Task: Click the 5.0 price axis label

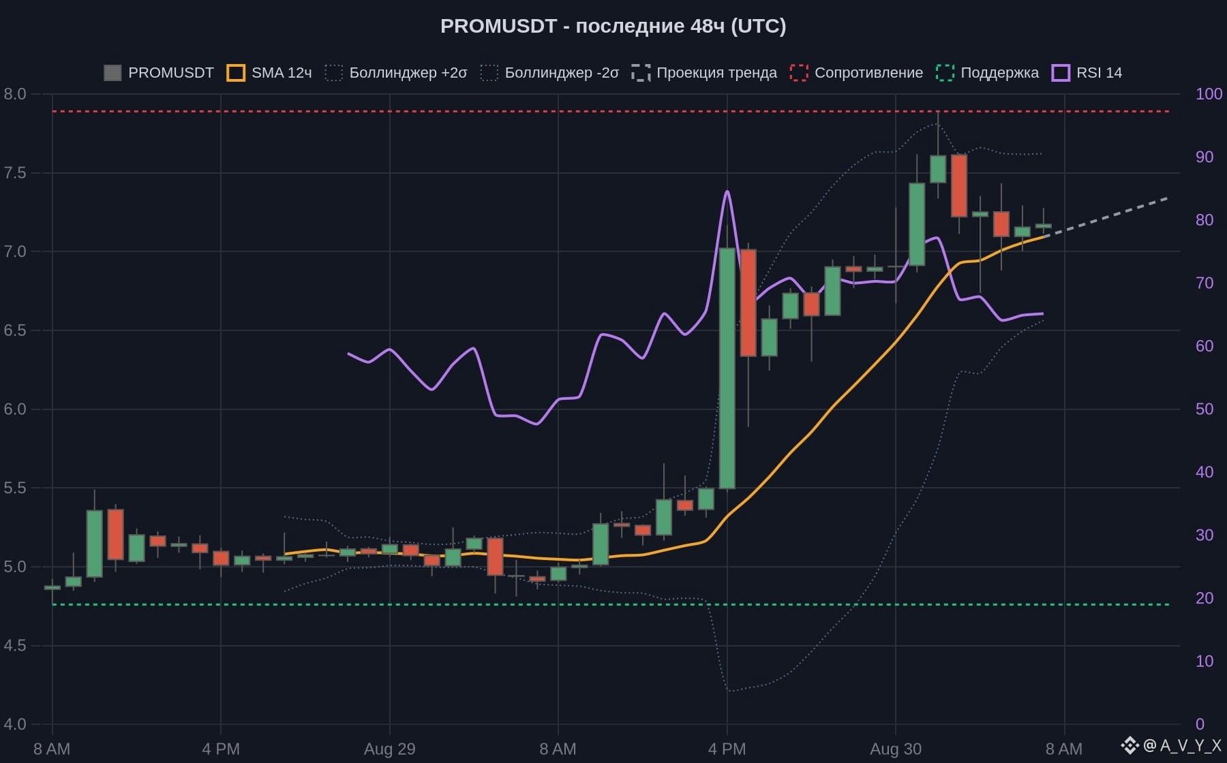Action: click(x=15, y=567)
